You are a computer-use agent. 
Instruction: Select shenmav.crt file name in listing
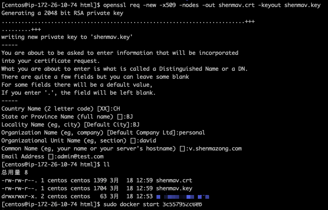pyautogui.click(x=174, y=180)
